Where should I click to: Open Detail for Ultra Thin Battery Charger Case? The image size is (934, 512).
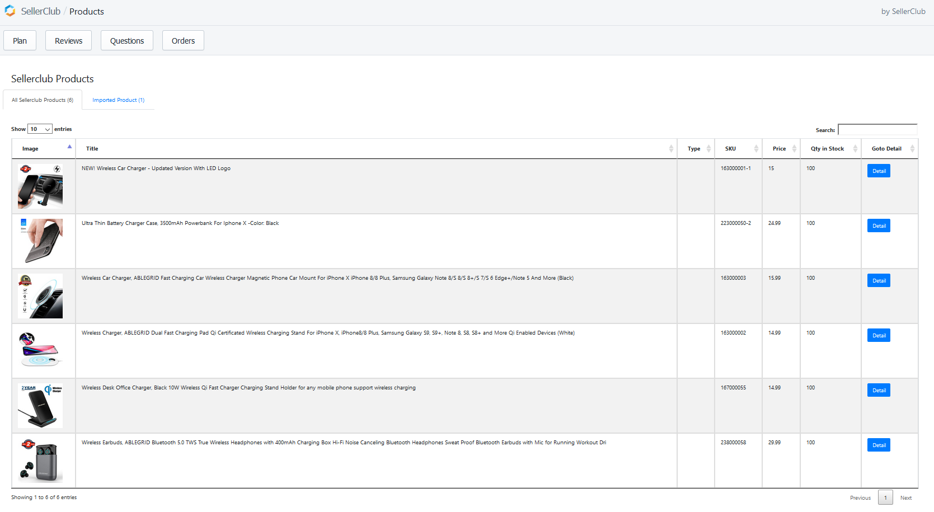point(879,226)
